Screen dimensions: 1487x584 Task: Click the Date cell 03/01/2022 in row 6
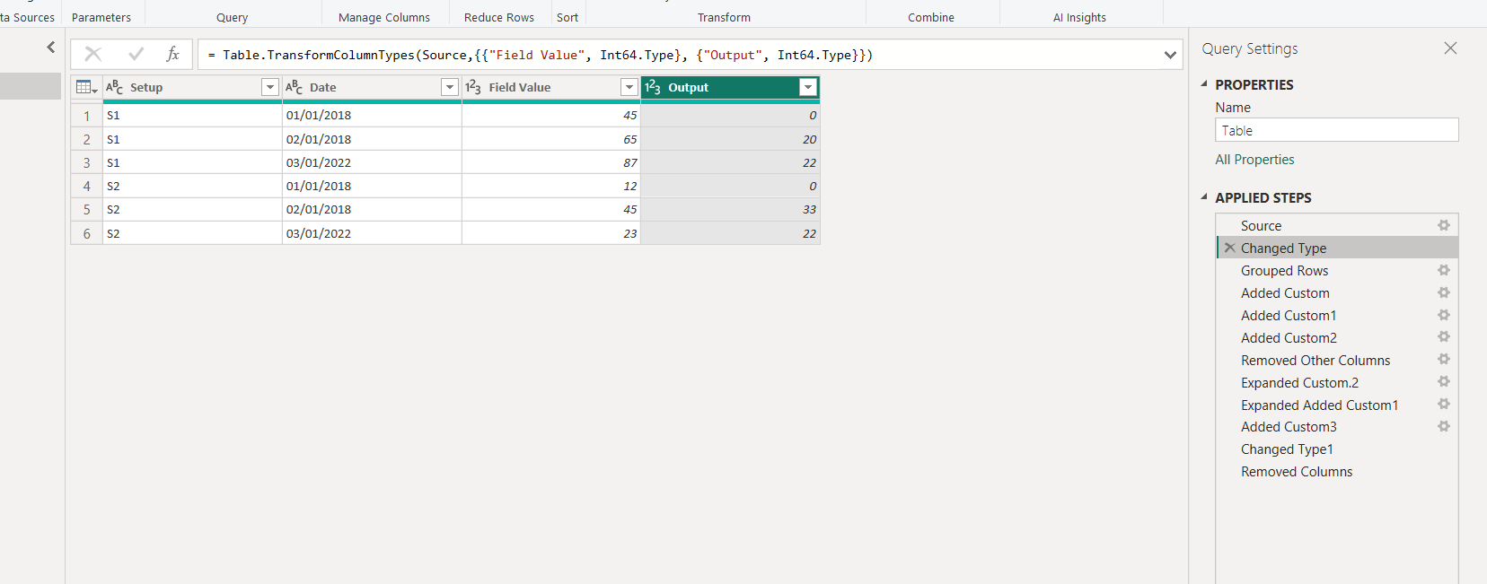372,233
